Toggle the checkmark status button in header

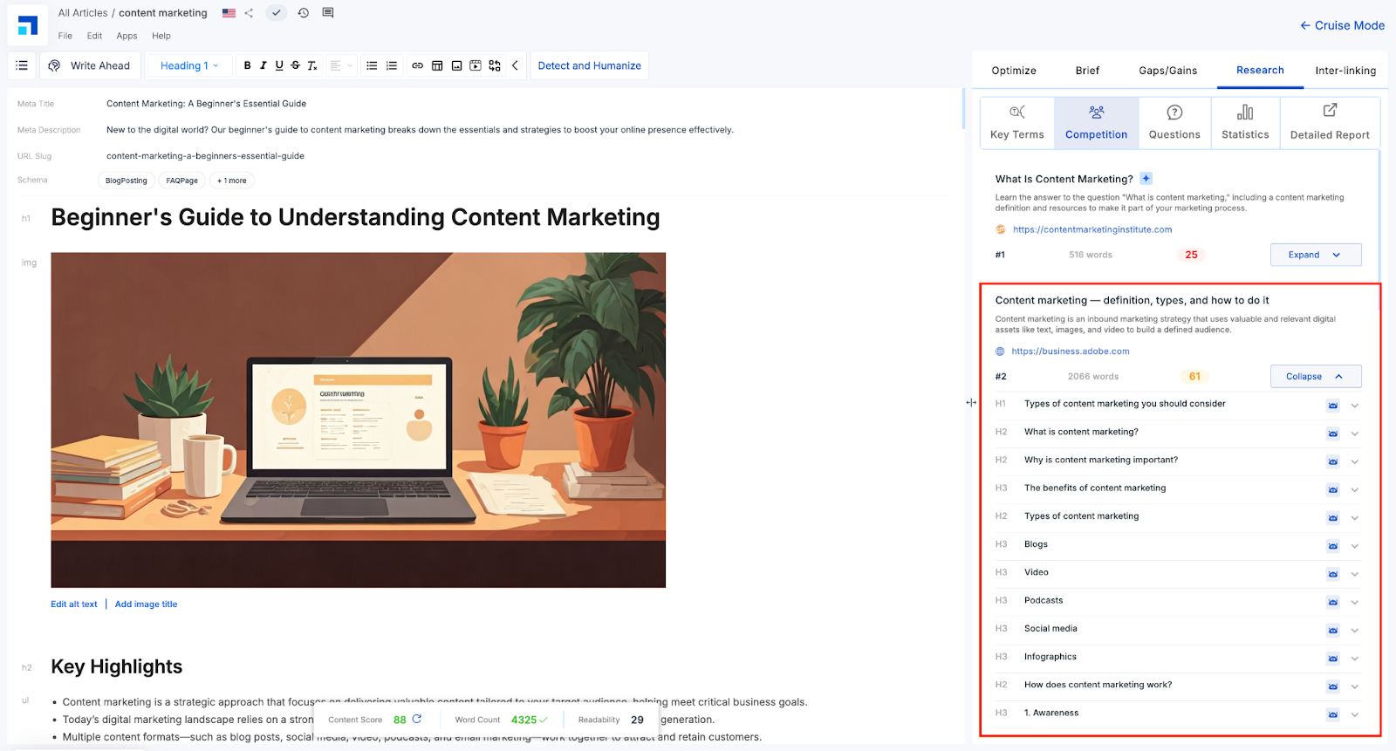[276, 13]
